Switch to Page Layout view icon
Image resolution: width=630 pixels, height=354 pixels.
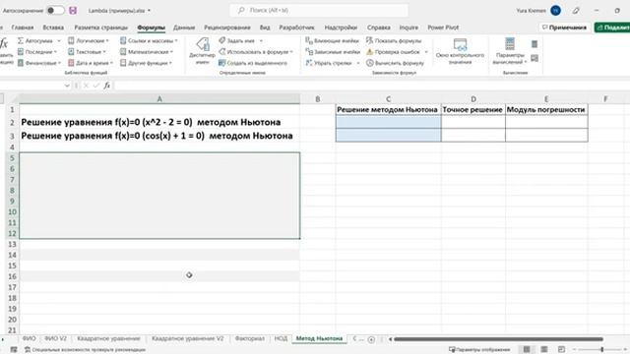pos(544,350)
